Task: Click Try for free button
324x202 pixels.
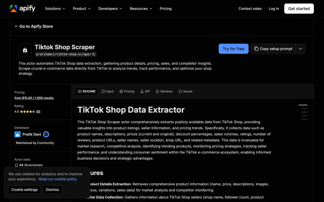Action: 234,49
